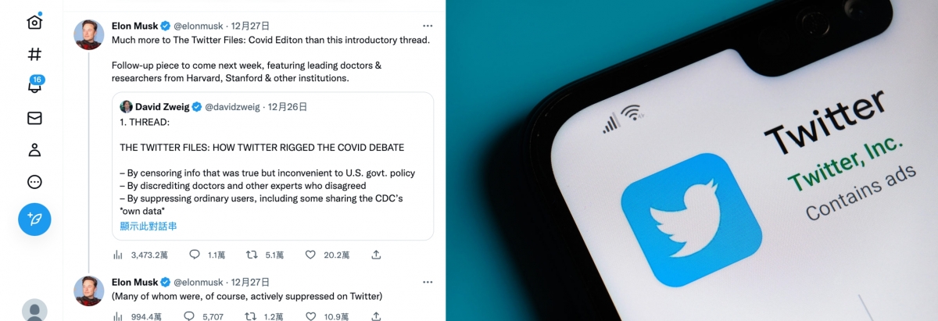Open the More circle icon in sidebar

point(34,182)
